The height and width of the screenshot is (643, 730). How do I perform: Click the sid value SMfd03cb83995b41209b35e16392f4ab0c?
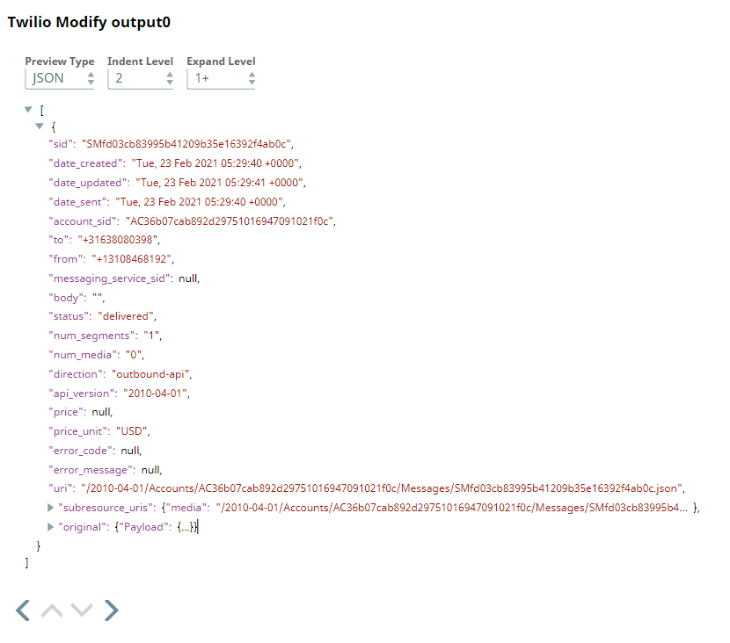click(186, 144)
